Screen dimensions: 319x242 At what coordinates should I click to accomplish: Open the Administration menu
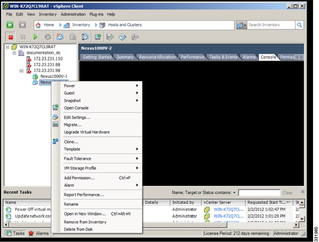(x=73, y=14)
